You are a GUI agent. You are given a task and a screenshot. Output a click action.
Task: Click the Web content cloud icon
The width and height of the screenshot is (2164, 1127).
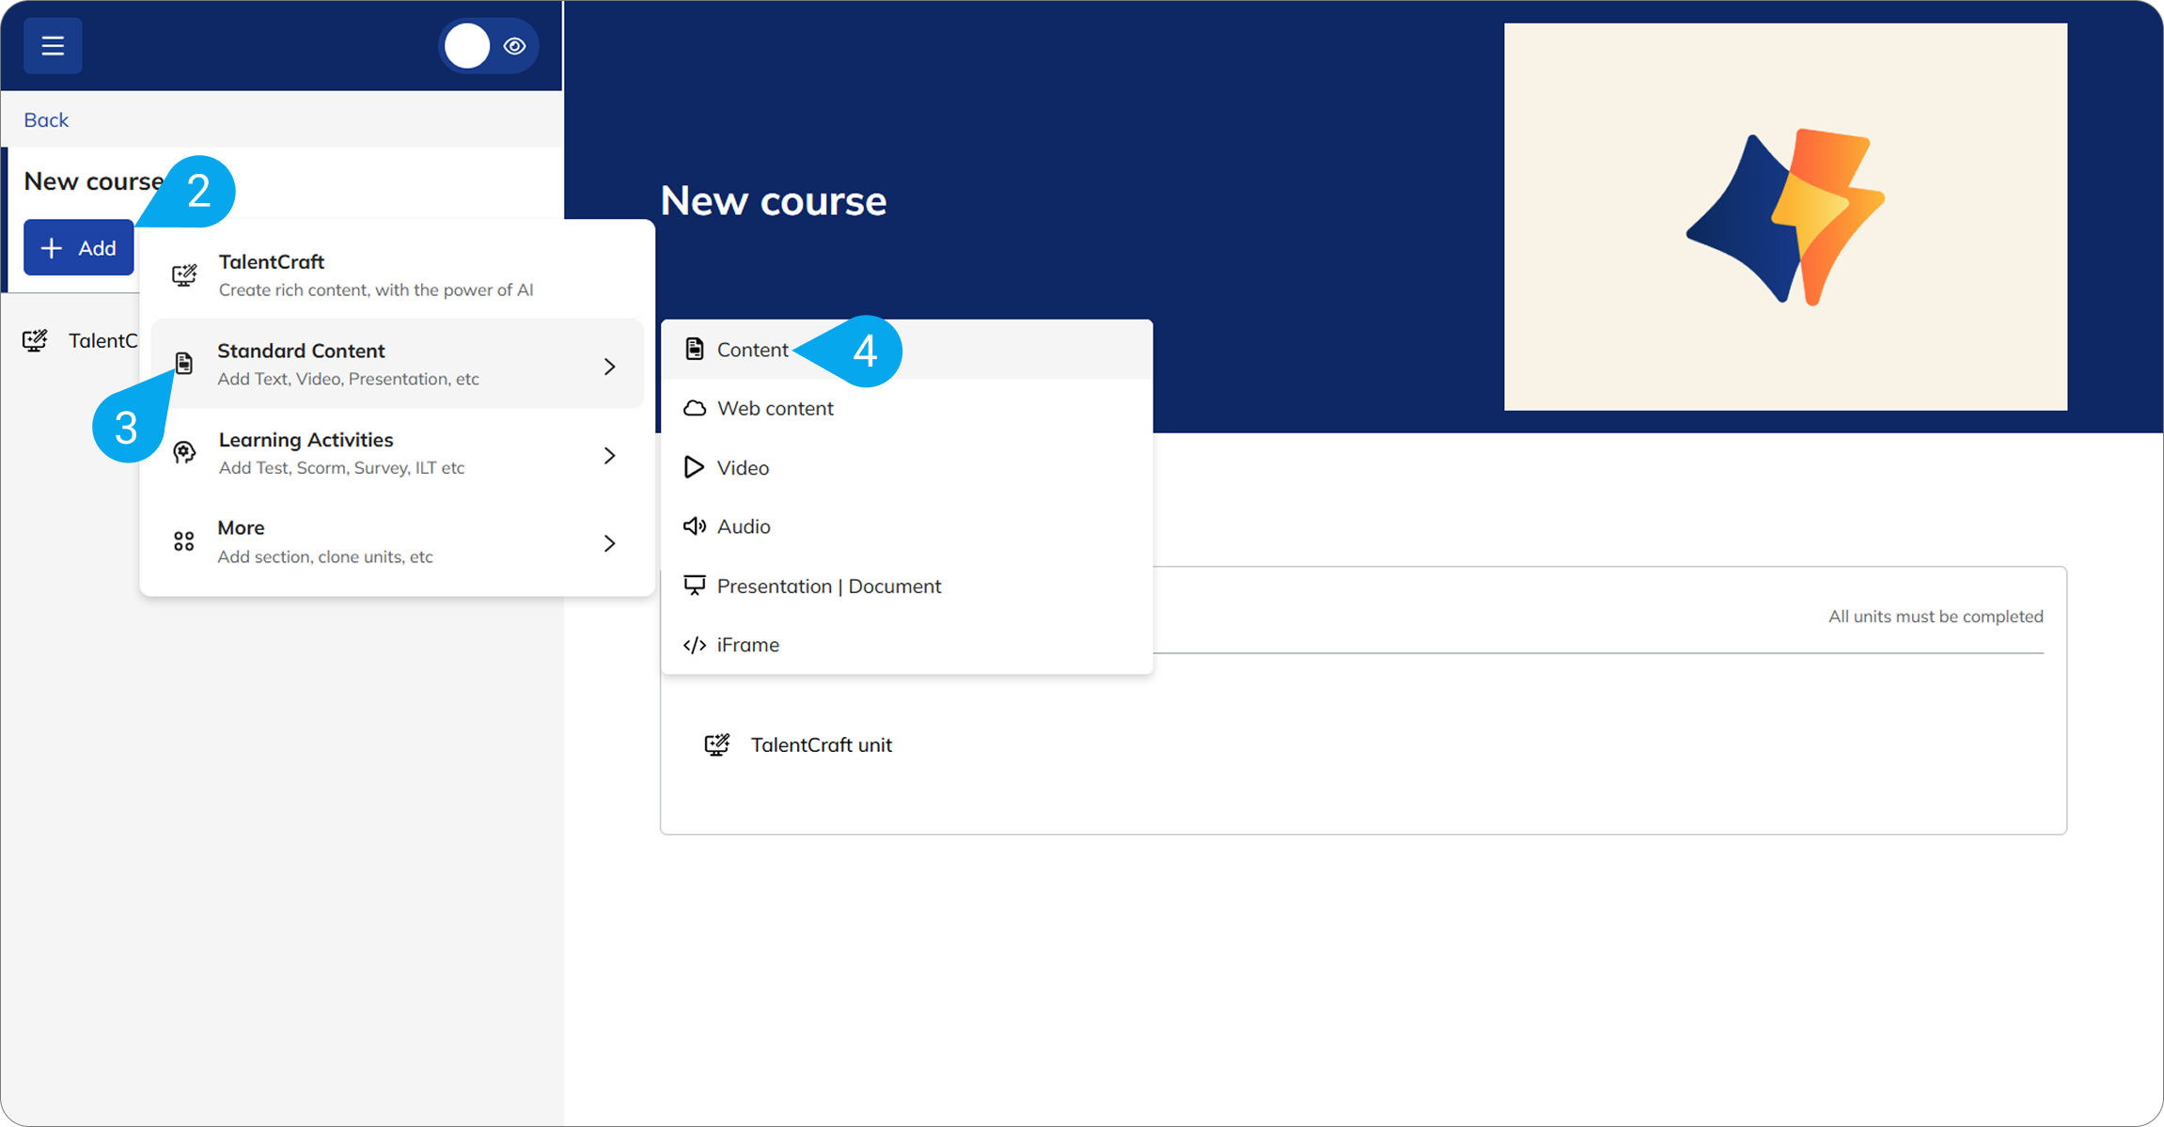click(x=695, y=408)
